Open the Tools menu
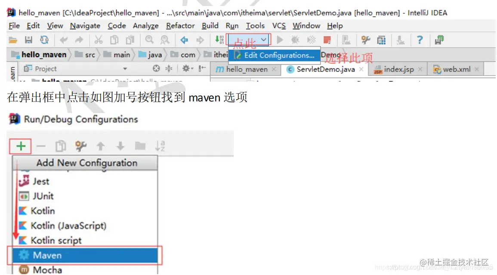This screenshot has width=497, height=275. 255,26
